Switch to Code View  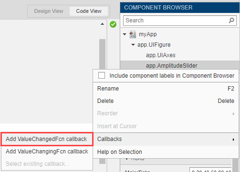[x=89, y=11]
